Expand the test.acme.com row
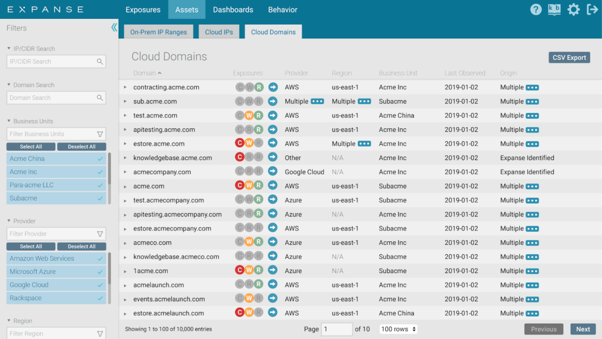The height and width of the screenshot is (339, 602). [125, 115]
